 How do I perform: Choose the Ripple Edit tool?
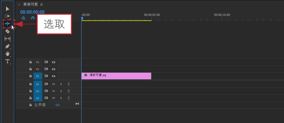pyautogui.click(x=7, y=24)
